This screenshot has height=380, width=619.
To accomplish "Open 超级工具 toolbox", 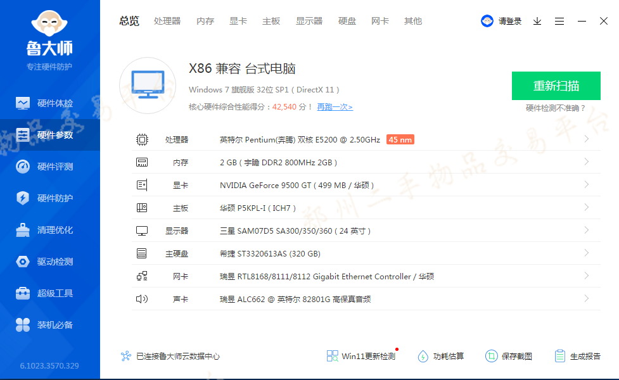I will point(50,293).
